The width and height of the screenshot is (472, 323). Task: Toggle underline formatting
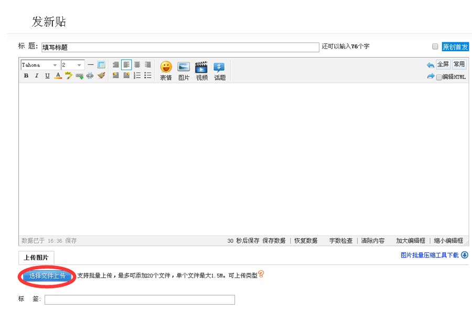pos(47,75)
